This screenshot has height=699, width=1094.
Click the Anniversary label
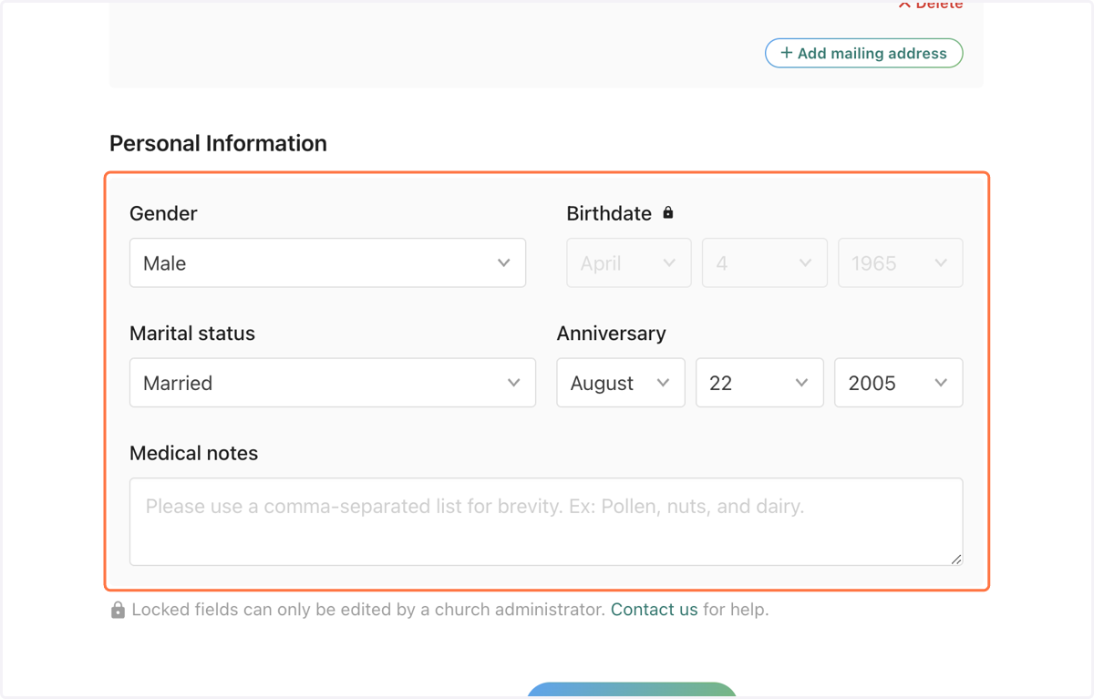[x=612, y=334]
